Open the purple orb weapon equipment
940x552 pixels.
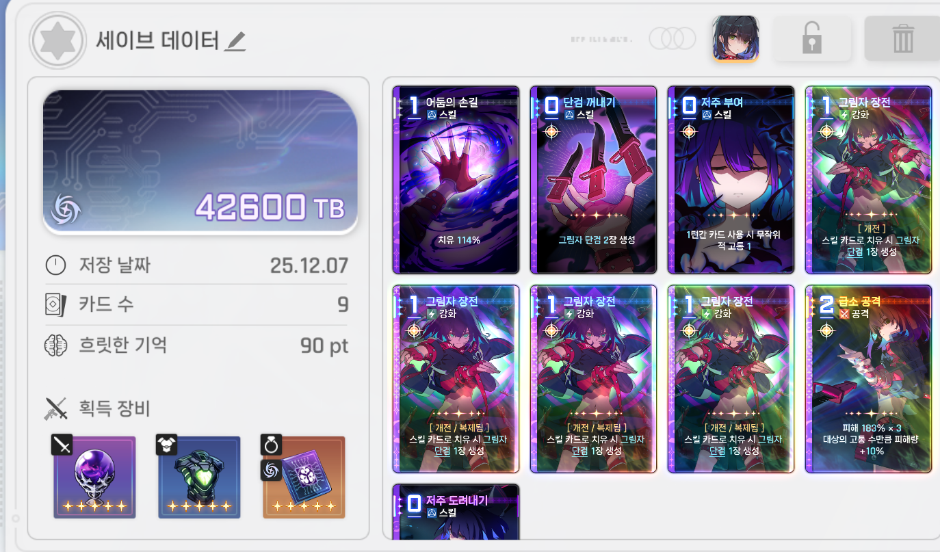pyautogui.click(x=94, y=477)
